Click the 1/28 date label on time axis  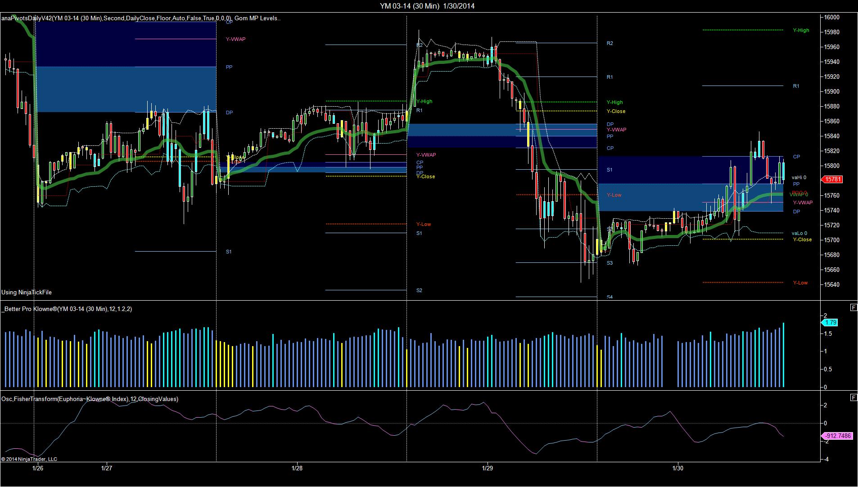tap(297, 469)
